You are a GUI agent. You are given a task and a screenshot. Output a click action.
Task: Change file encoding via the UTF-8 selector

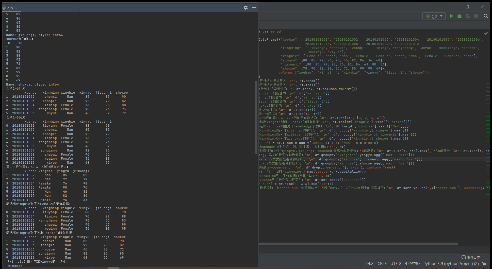click(396, 264)
